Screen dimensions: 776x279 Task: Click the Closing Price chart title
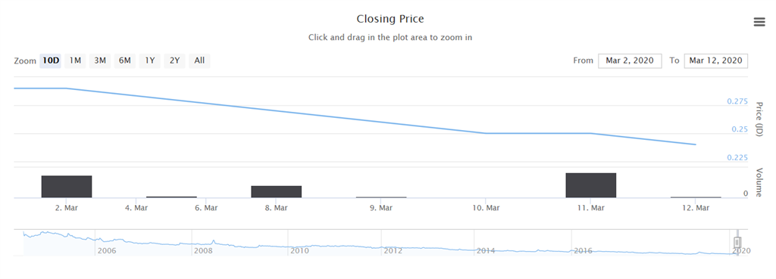tap(390, 19)
